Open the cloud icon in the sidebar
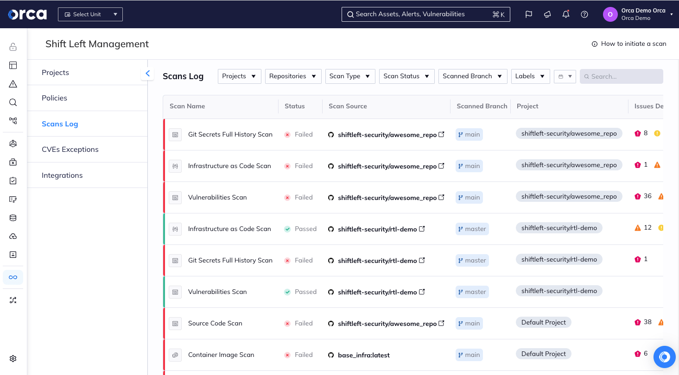This screenshot has height=375, width=679. pos(13,236)
